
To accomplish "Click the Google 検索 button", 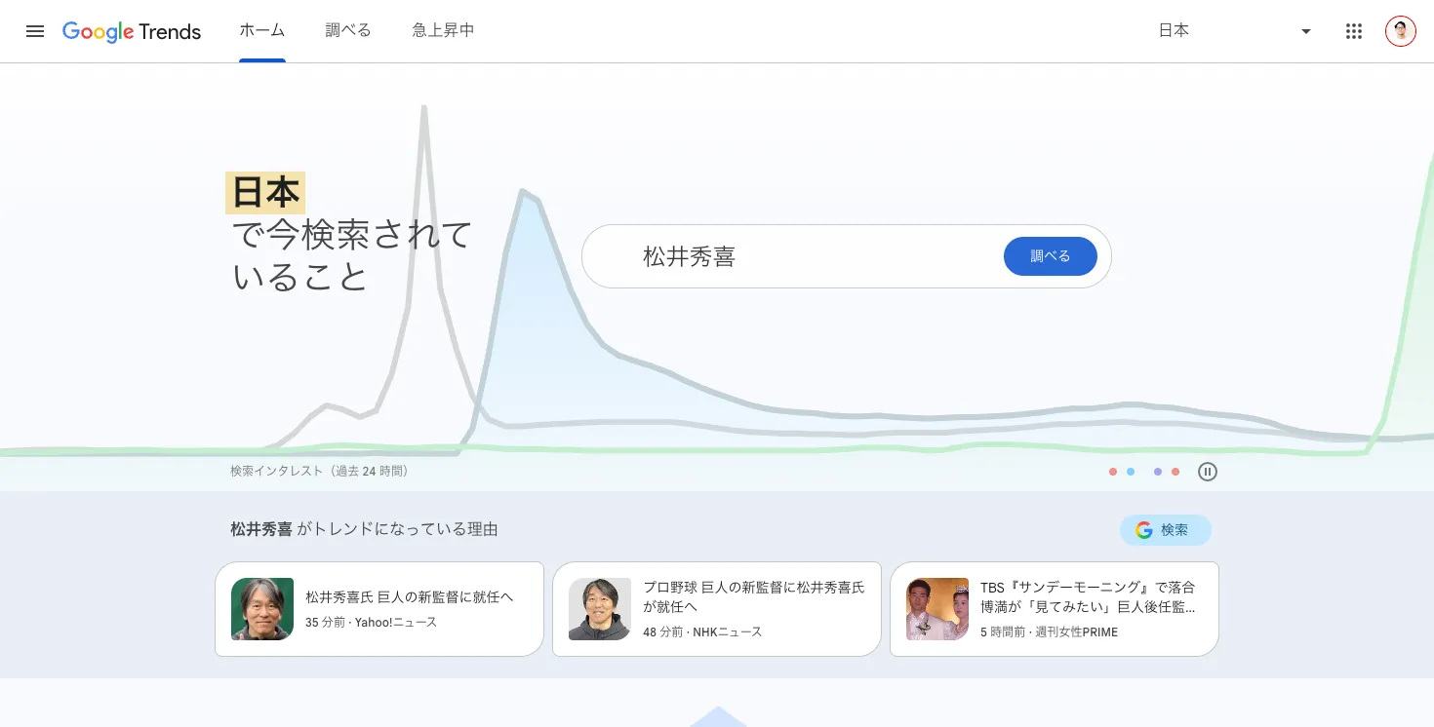I will pyautogui.click(x=1166, y=530).
